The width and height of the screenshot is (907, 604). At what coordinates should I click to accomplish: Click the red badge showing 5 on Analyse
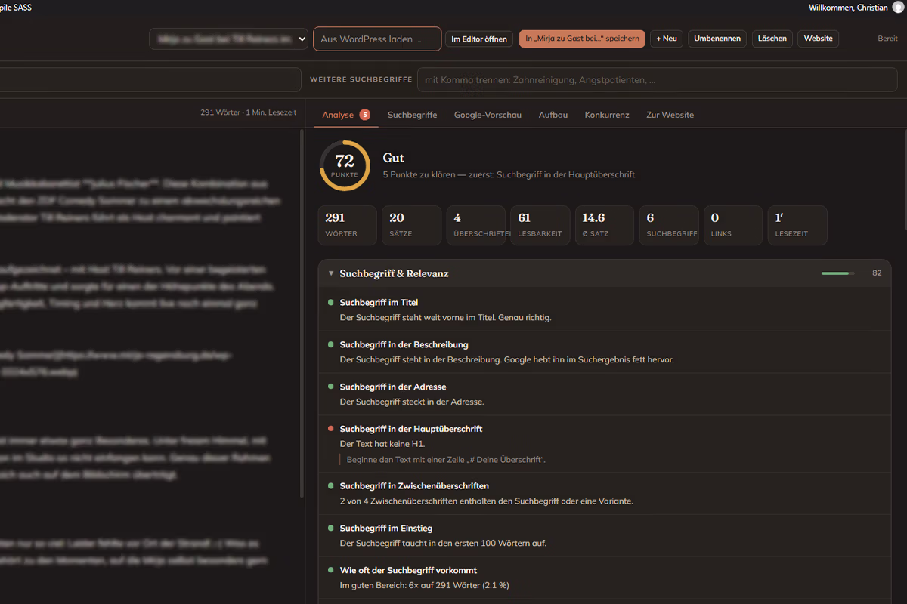point(365,115)
